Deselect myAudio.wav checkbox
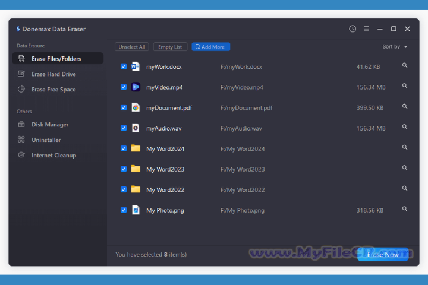The width and height of the screenshot is (428, 285). [124, 128]
